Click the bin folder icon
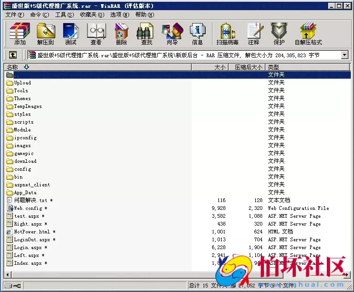The width and height of the screenshot is (354, 292). point(10,177)
